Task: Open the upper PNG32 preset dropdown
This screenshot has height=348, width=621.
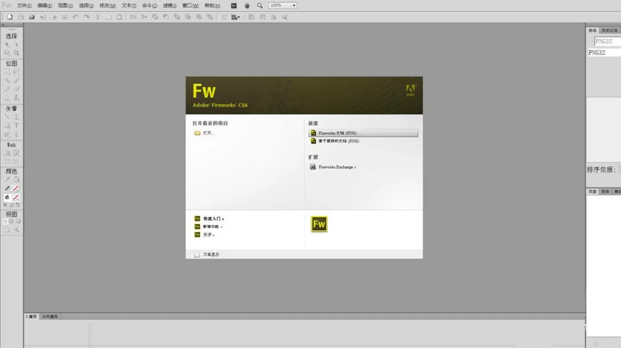Action: (607, 41)
